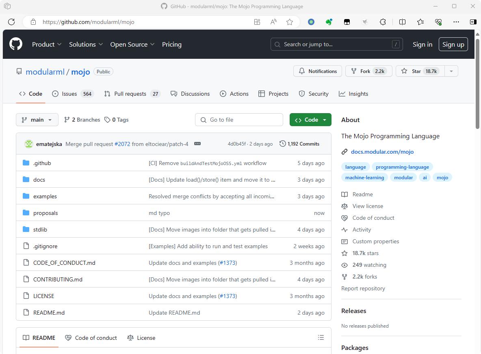The image size is (481, 354).
Task: Toggle browser split screen icon
Action: 402,22
